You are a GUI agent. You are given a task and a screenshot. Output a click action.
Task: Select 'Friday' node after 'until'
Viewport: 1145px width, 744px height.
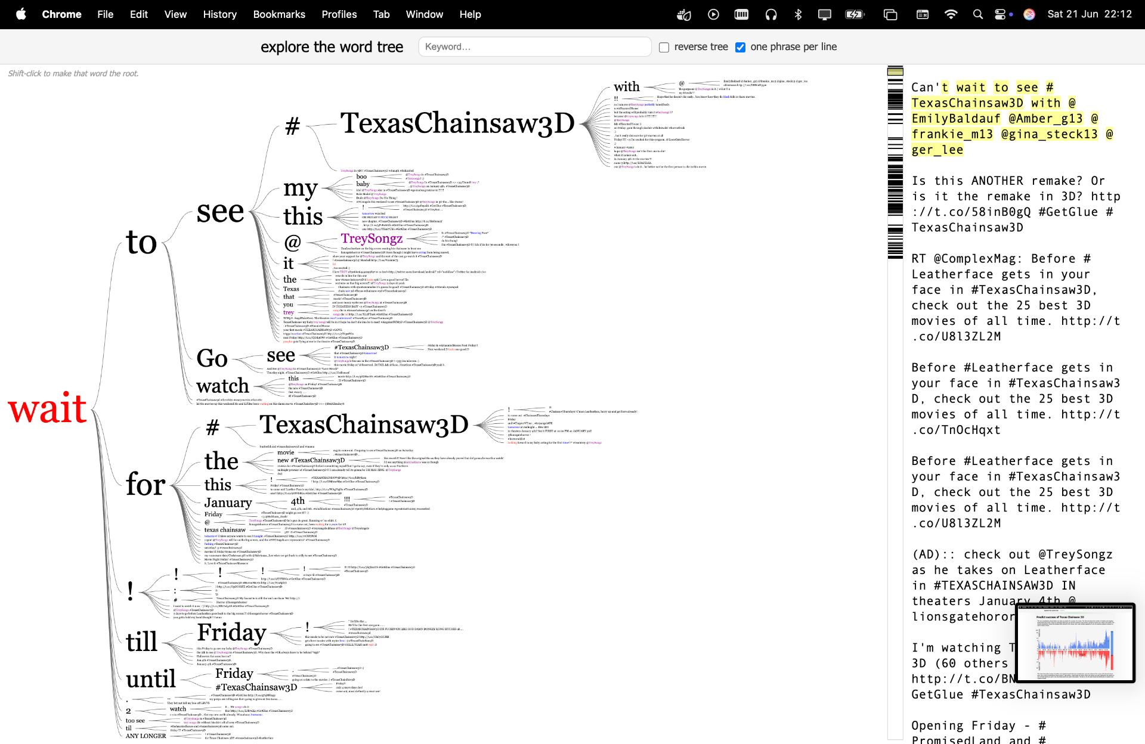click(234, 673)
